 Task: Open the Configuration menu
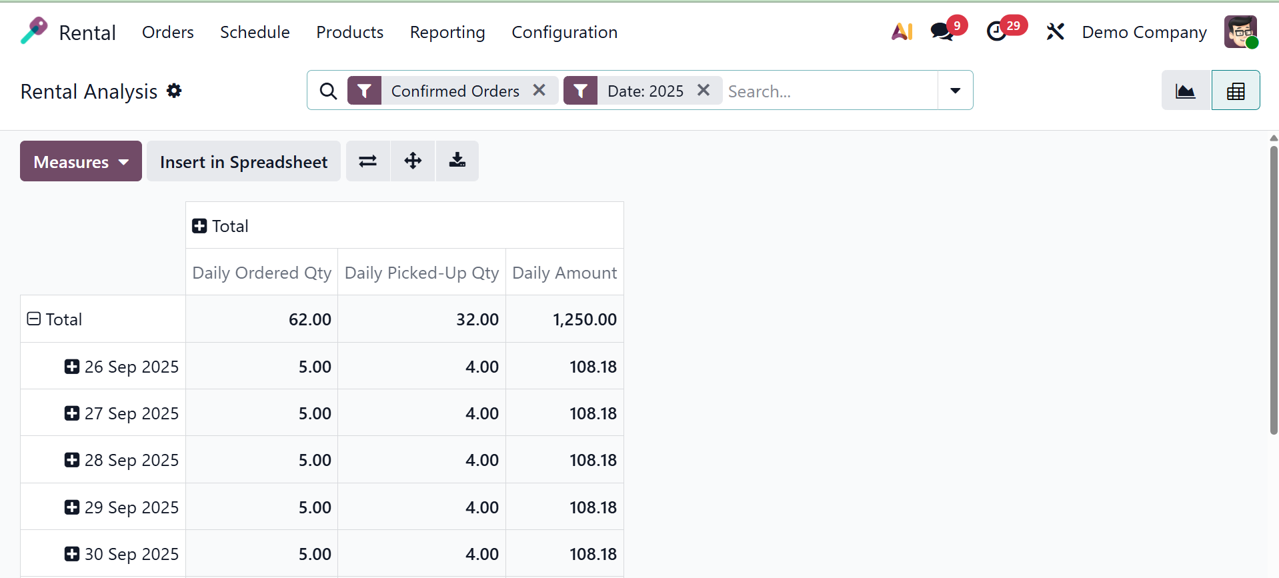(x=564, y=32)
